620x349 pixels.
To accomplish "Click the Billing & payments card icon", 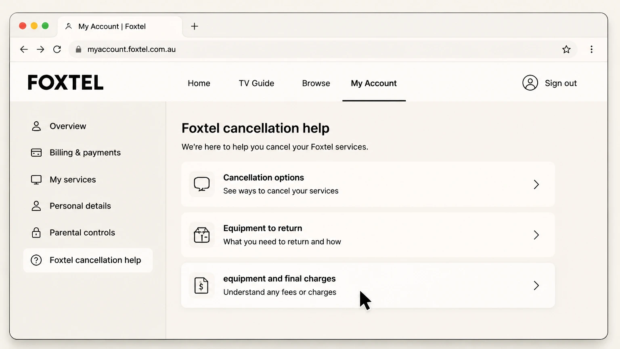I will point(36,153).
